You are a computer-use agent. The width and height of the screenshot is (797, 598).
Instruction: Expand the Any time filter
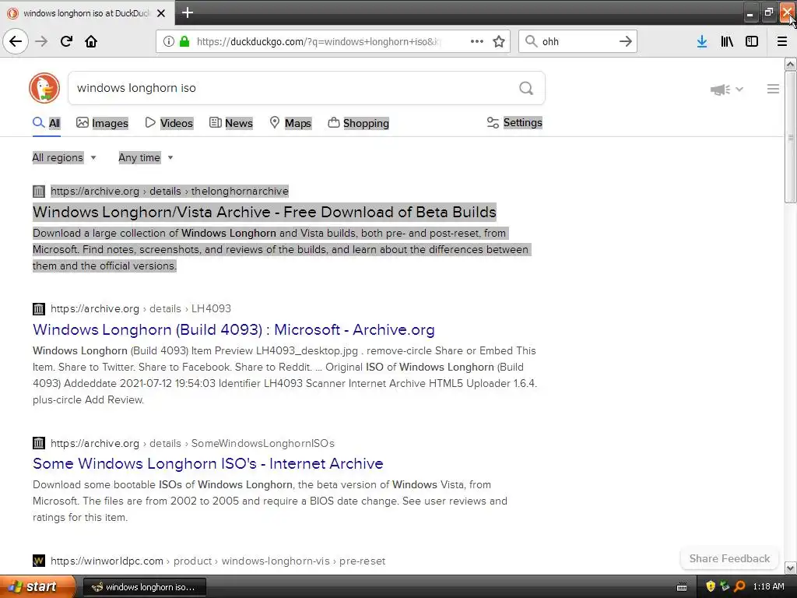[x=146, y=157]
